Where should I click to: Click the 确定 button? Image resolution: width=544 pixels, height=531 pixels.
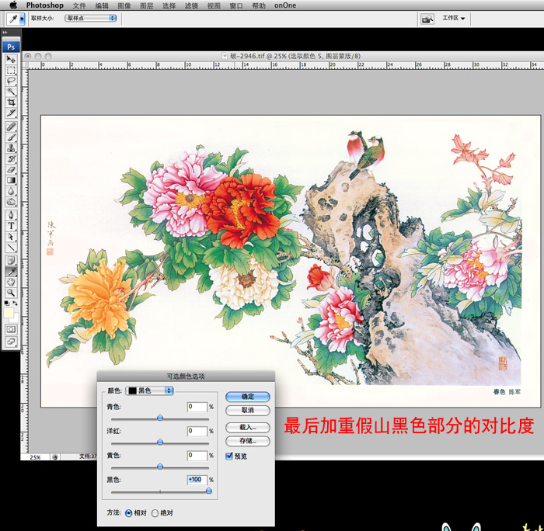point(248,397)
